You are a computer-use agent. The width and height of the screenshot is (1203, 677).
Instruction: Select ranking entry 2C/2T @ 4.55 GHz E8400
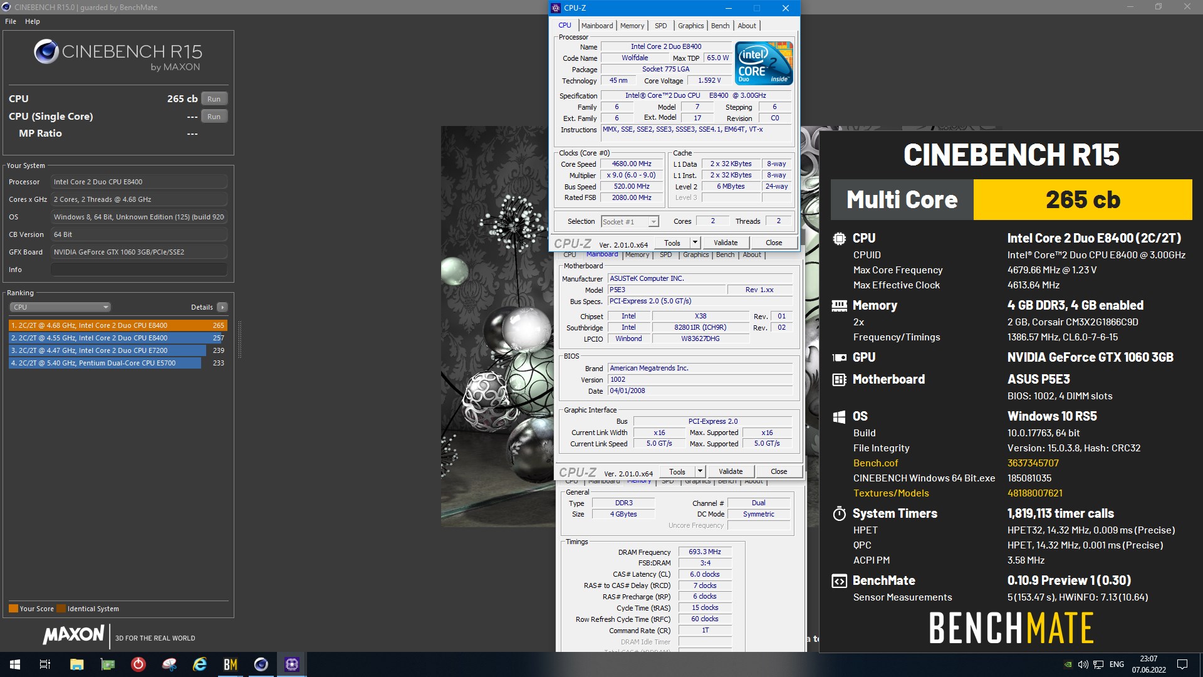(118, 338)
